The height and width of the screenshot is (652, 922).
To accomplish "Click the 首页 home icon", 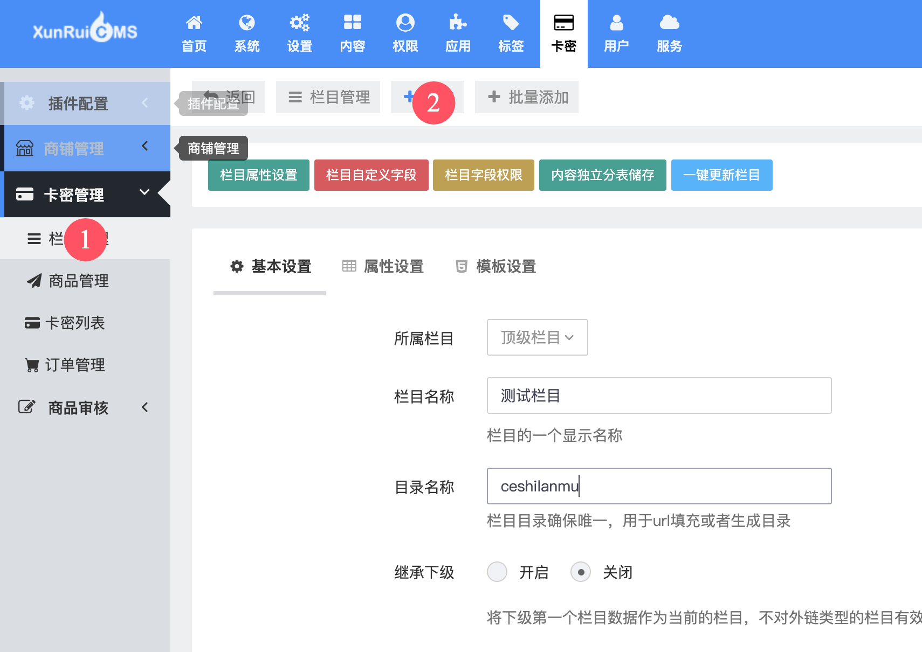I will 194,23.
